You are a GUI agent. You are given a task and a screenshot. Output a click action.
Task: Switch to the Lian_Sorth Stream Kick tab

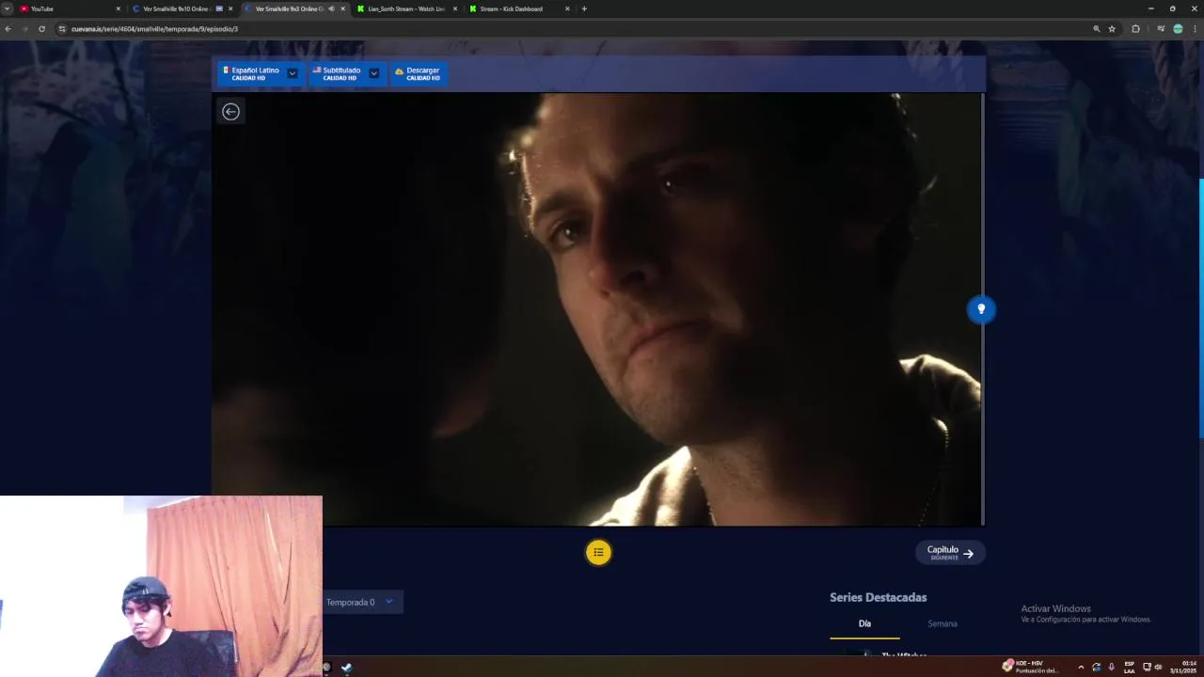(406, 8)
